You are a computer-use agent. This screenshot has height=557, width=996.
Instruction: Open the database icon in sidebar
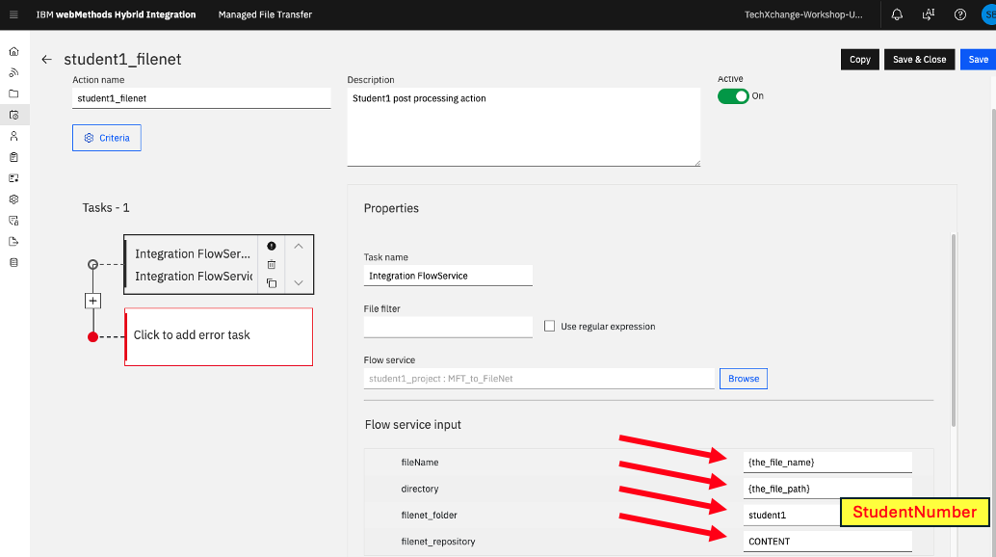point(14,262)
